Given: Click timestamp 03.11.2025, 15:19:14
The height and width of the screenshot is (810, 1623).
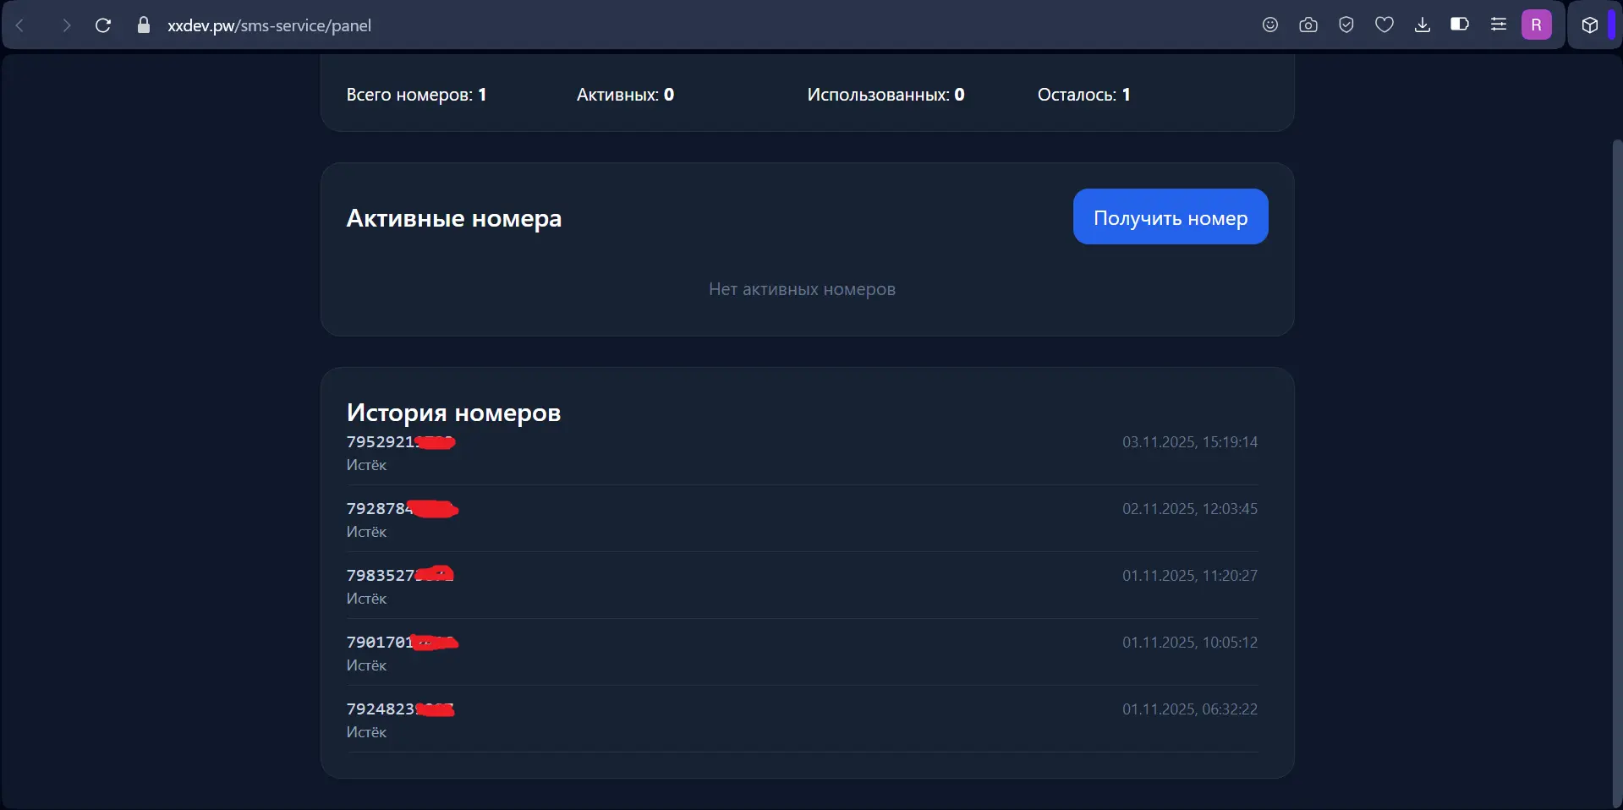Looking at the screenshot, I should [x=1190, y=442].
